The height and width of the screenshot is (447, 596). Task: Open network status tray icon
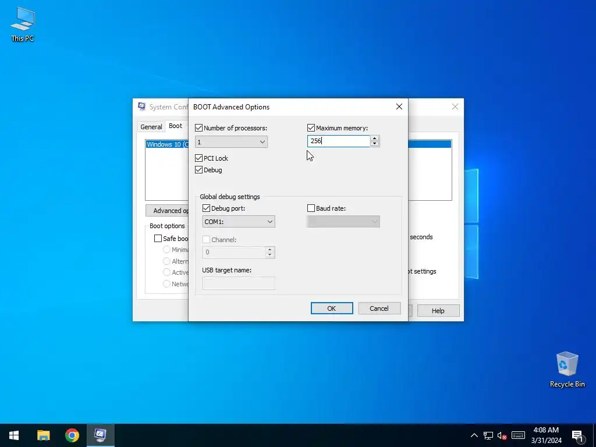[x=488, y=435]
